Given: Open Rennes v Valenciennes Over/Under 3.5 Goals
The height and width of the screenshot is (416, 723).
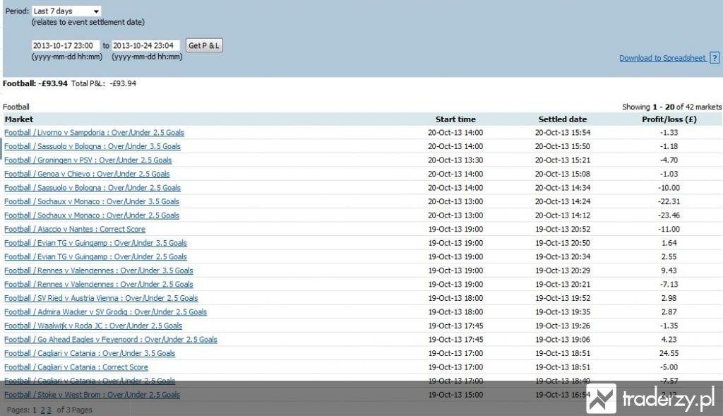Looking at the screenshot, I should [x=99, y=271].
